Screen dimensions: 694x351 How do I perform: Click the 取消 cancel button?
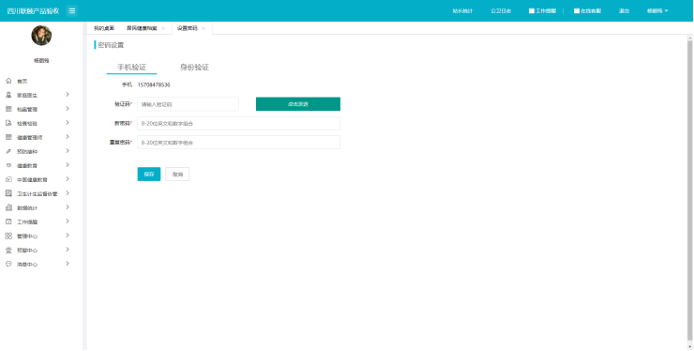pos(177,175)
